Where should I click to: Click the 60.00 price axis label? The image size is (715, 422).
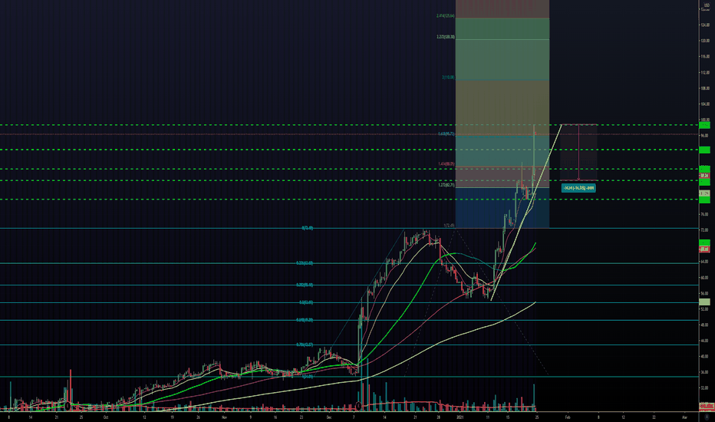pos(704,278)
